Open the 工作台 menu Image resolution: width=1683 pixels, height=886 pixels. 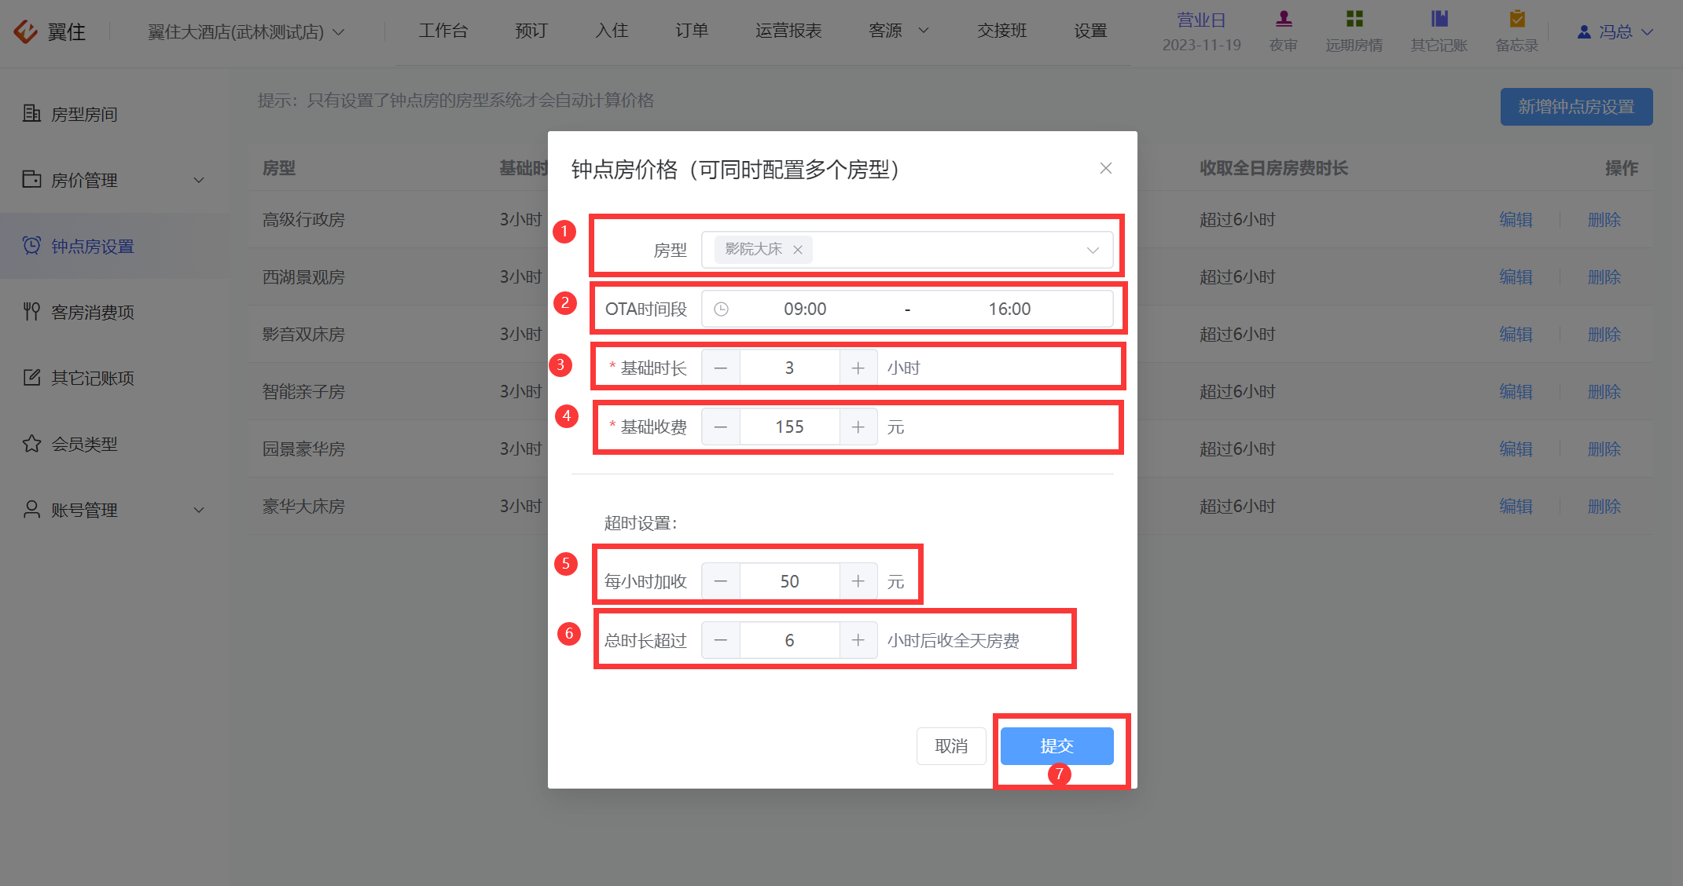point(443,31)
